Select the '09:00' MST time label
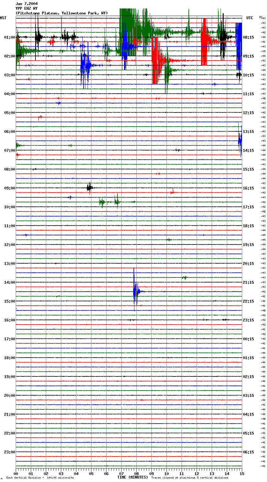The width and height of the screenshot is (267, 482). point(10,188)
